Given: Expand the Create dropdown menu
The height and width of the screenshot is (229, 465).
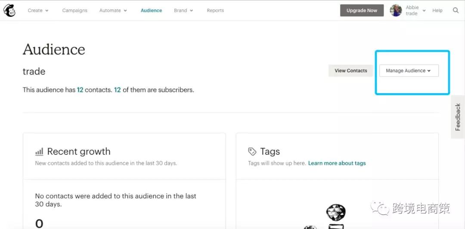Looking at the screenshot, I should pyautogui.click(x=38, y=10).
